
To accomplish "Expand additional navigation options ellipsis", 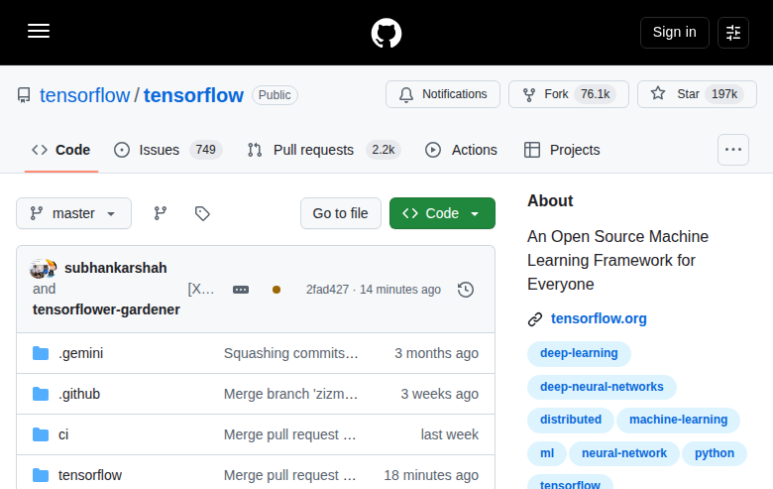I will pos(733,150).
